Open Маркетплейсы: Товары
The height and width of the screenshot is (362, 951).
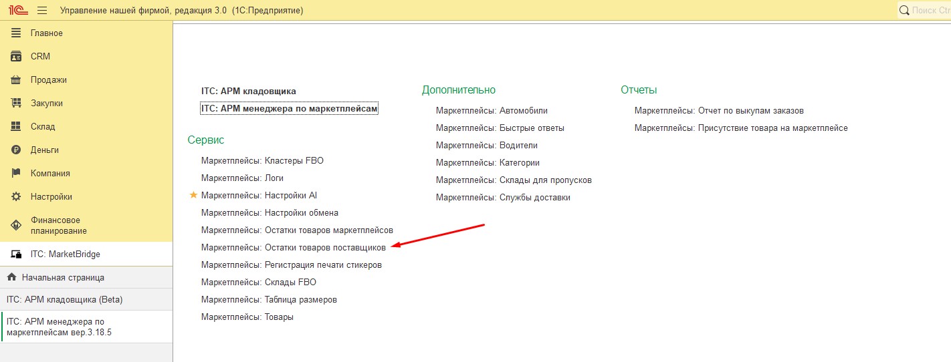click(247, 317)
